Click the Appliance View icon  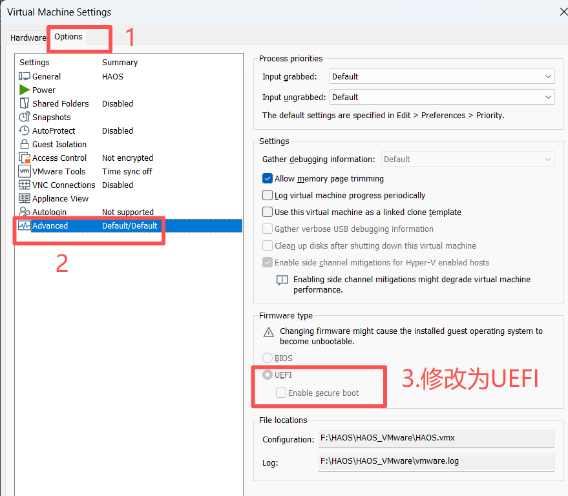25,198
